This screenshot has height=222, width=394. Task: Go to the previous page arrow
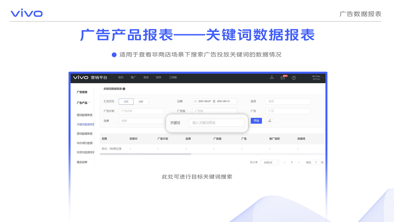tap(284, 162)
